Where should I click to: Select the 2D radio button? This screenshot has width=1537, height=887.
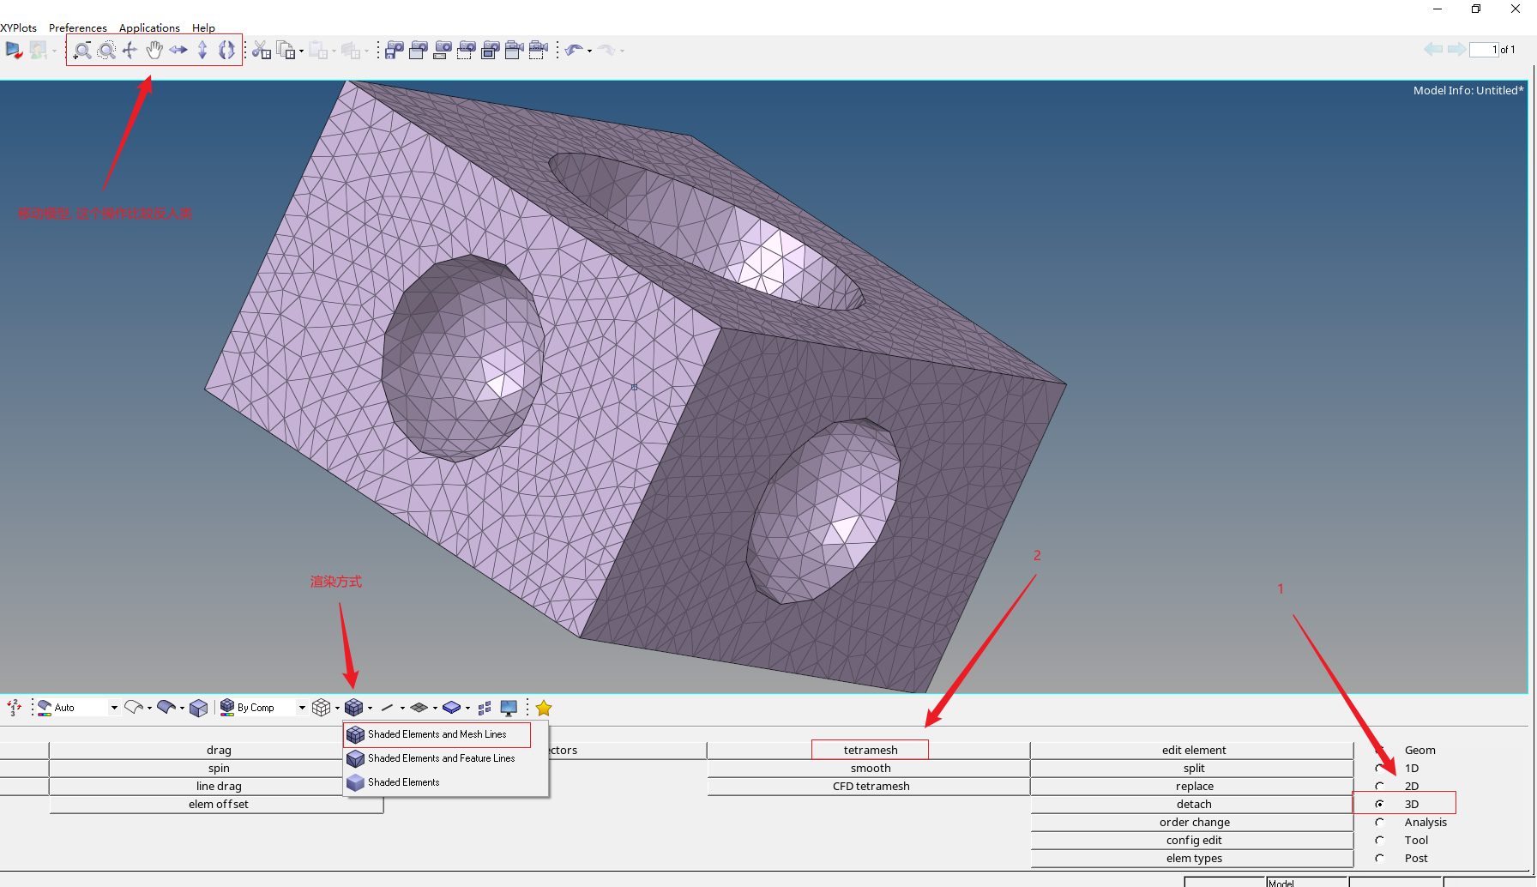(x=1379, y=786)
